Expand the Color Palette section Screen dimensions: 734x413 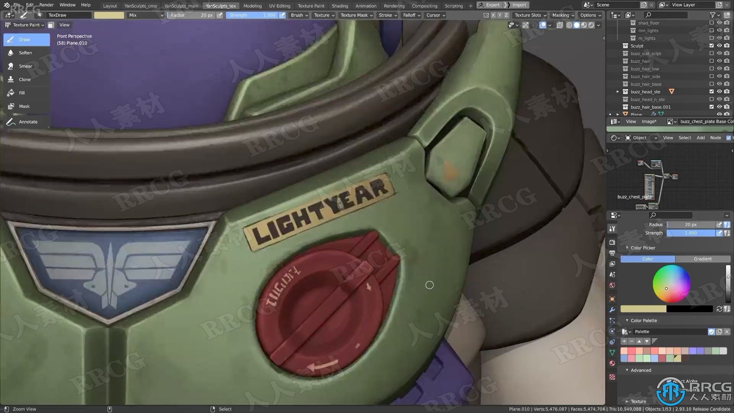(628, 320)
